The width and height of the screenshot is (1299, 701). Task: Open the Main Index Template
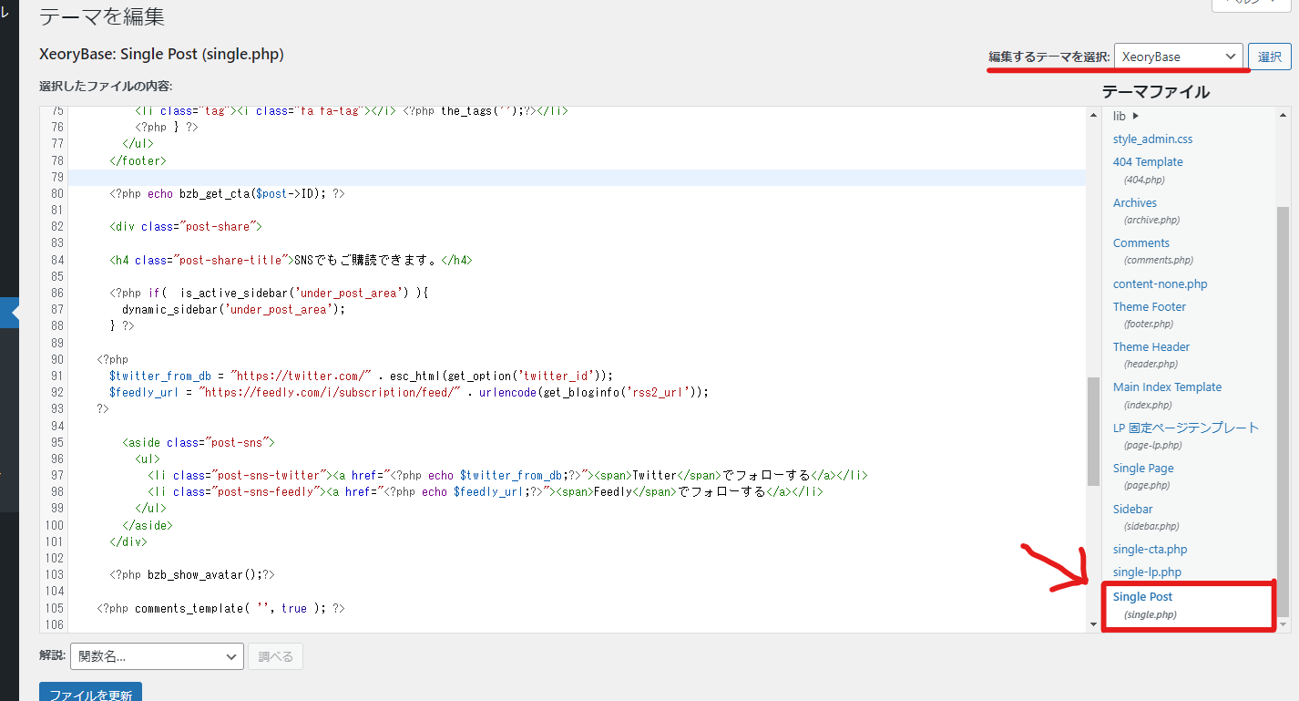click(x=1167, y=387)
